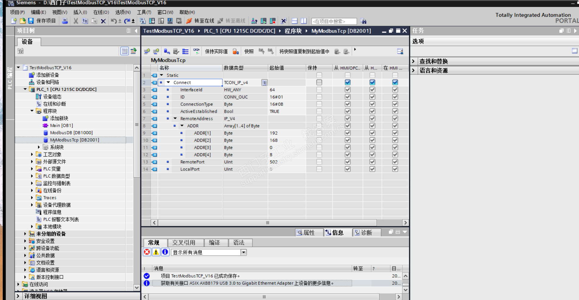Click the project search input field

(x=334, y=21)
